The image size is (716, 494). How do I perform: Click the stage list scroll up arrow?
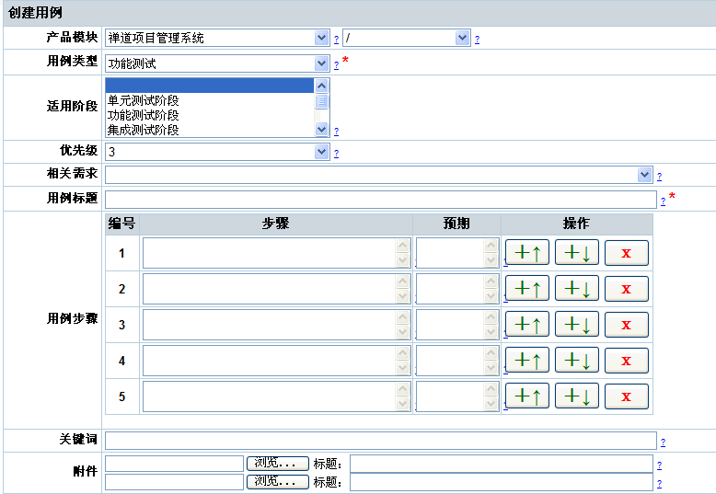(321, 86)
